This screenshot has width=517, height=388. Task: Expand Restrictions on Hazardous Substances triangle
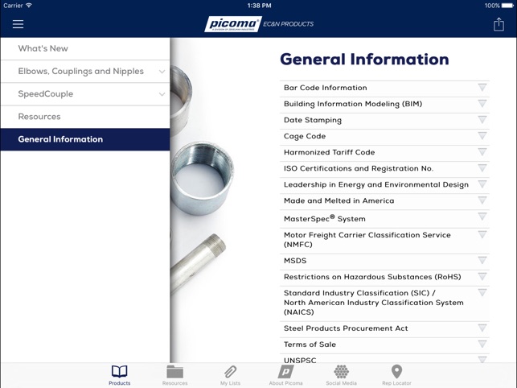[482, 277]
